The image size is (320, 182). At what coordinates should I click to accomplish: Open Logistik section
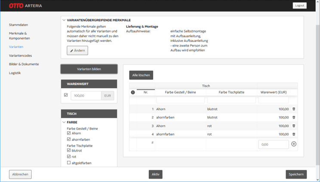point(15,73)
